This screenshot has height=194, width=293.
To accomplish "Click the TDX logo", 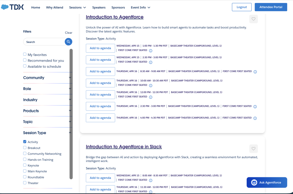I will [x=12, y=7].
